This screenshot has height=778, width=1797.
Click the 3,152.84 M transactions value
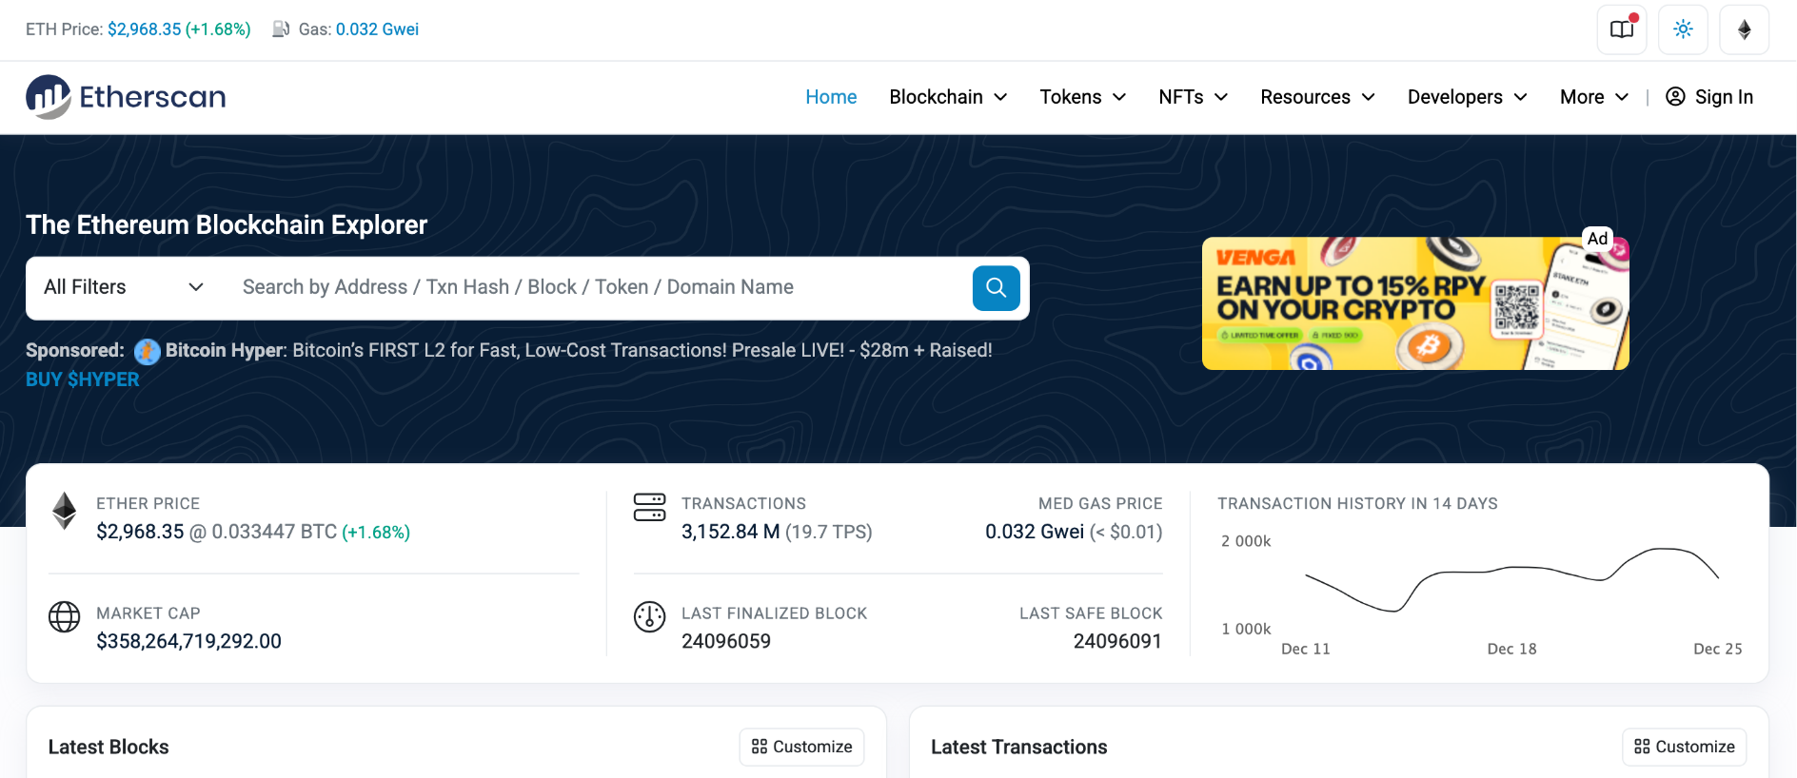click(730, 532)
